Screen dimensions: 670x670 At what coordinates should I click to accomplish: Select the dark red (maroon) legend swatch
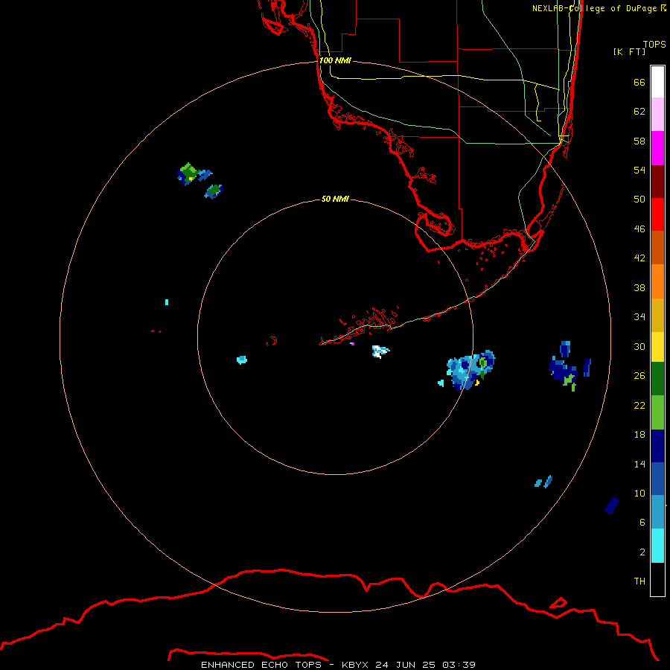pos(657,181)
